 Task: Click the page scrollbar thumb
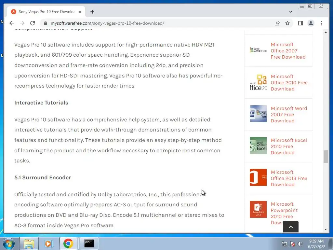(x=326, y=157)
